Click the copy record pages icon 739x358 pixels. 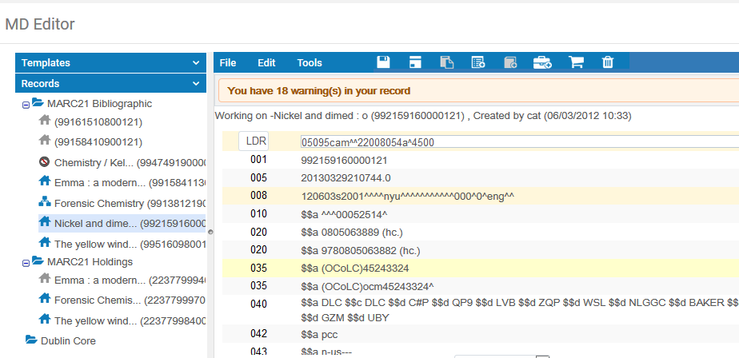coord(447,62)
